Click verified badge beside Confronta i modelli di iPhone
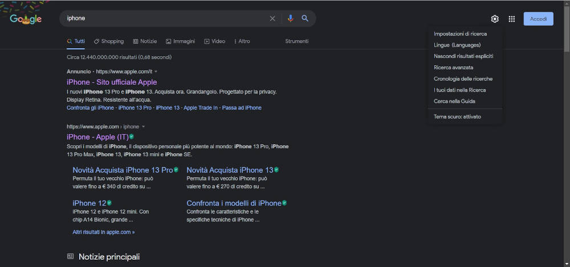The height and width of the screenshot is (267, 570). click(x=284, y=203)
